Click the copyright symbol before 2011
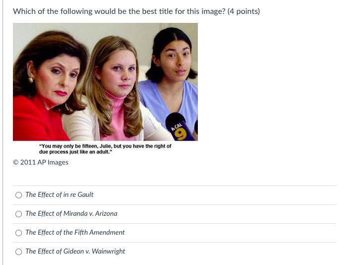Screen dimensions: 344x265 (x=16, y=163)
